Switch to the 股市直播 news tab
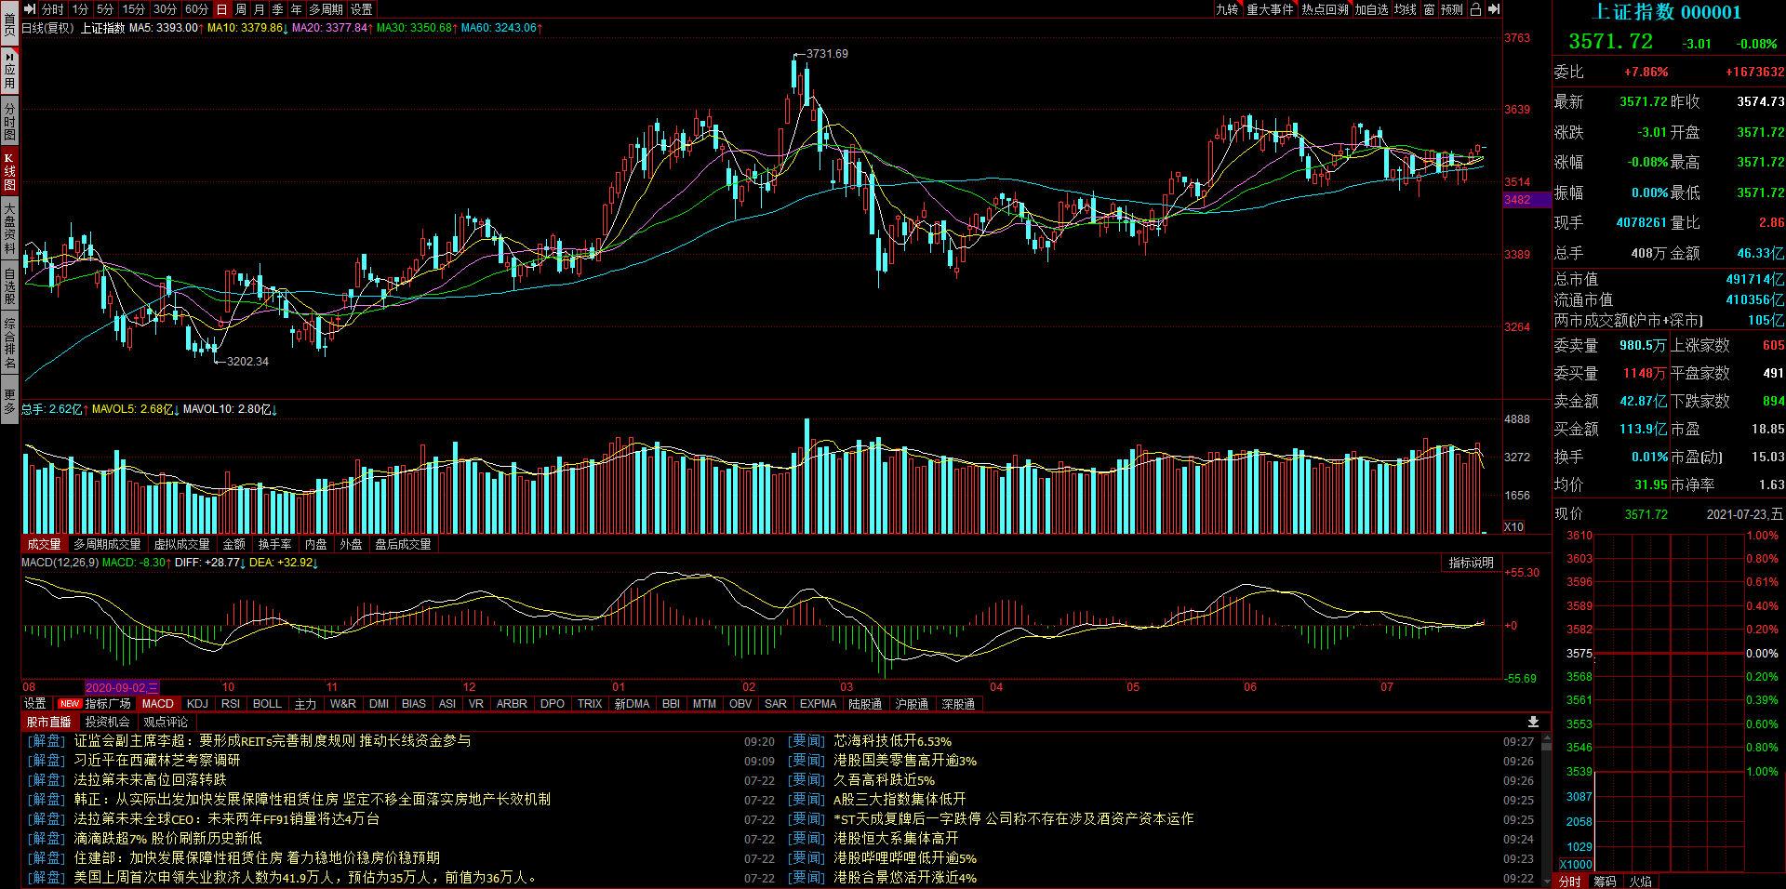 click(48, 722)
